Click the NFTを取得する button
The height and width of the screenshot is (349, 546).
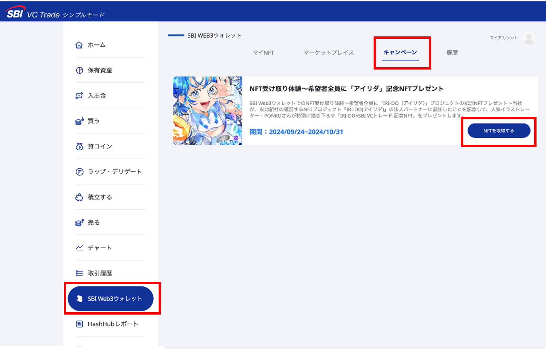point(499,131)
